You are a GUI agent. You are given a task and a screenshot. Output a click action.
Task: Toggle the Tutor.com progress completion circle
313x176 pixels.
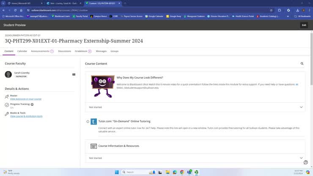pos(88,121)
